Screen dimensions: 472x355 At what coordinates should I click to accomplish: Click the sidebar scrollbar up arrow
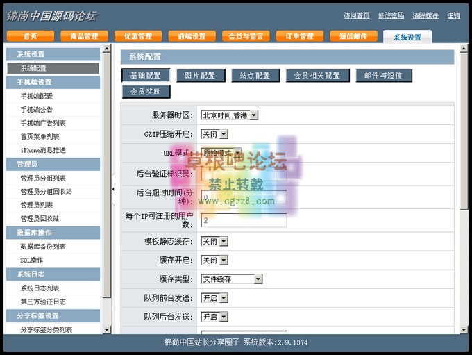pos(107,48)
